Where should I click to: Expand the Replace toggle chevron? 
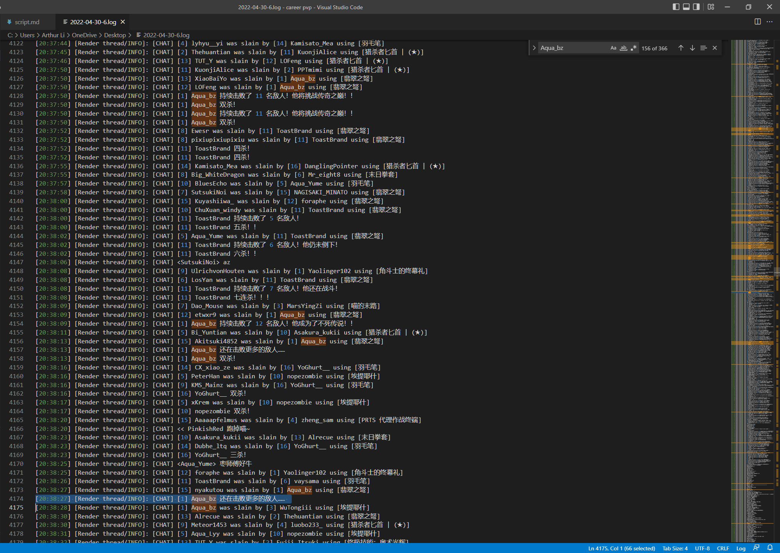(534, 48)
